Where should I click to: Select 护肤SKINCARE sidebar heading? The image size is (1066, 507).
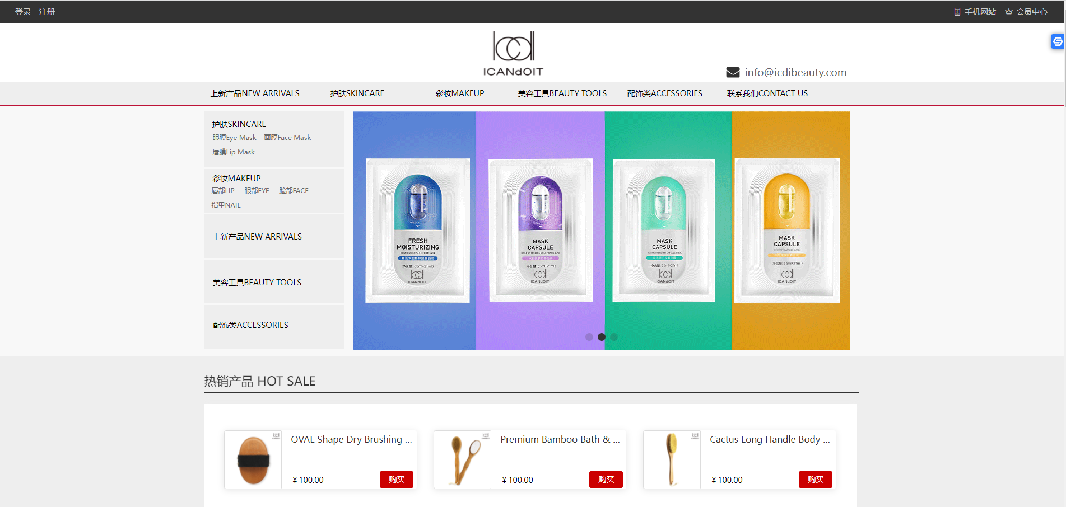point(239,124)
